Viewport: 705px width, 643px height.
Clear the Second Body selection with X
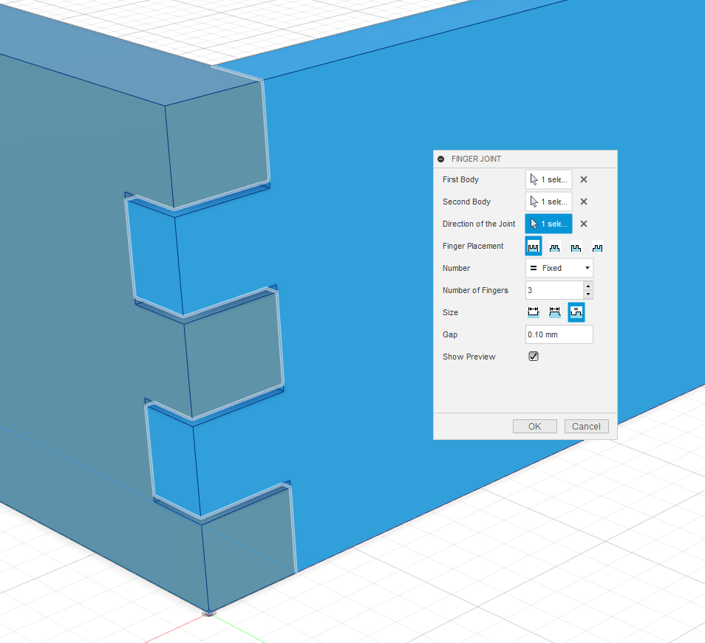(583, 201)
